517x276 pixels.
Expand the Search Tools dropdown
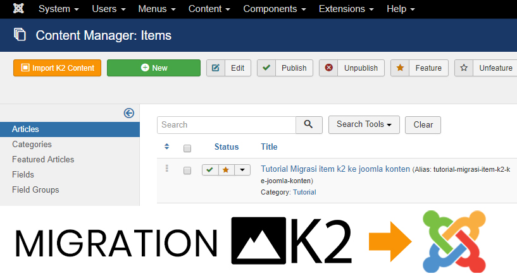(x=364, y=124)
